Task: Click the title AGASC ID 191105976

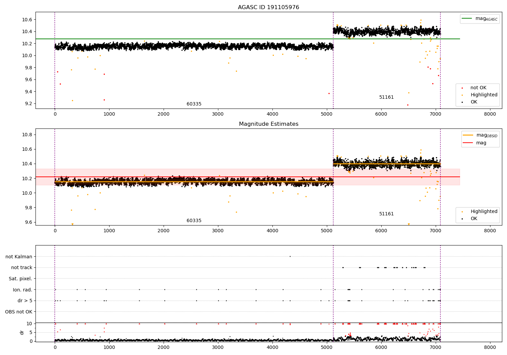Action: pyautogui.click(x=268, y=7)
